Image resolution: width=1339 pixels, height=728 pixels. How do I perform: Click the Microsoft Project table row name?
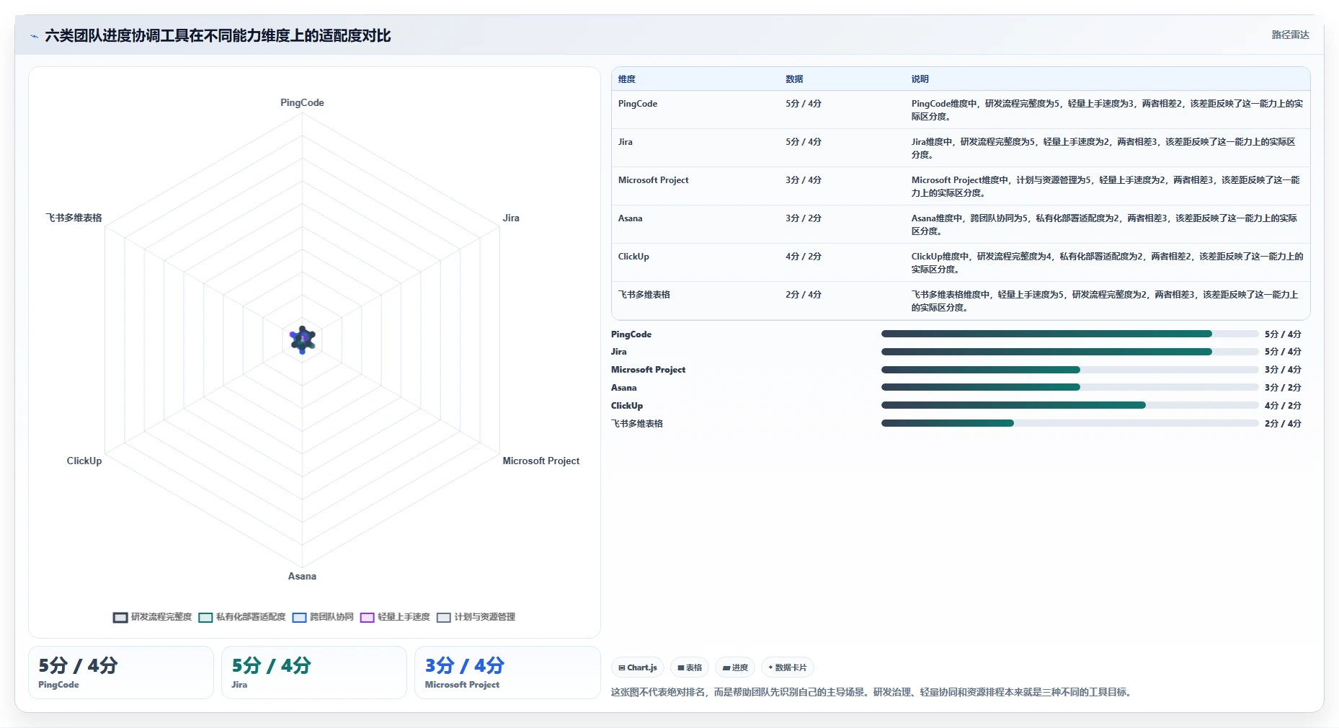tap(654, 180)
